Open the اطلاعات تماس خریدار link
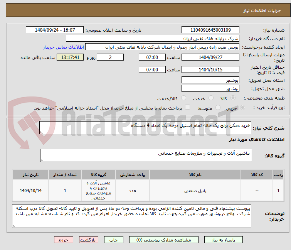The height and width of the screenshot is (250, 291). pyautogui.click(x=64, y=47)
